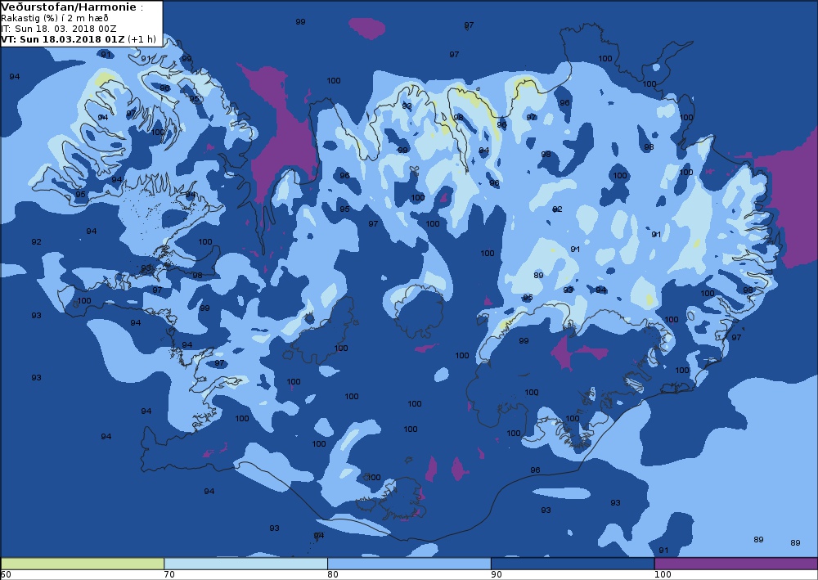This screenshot has height=580, width=818.
Task: Click the 'VT: Sun 18.03.2018 01Z' valid time
Action: [x=63, y=39]
